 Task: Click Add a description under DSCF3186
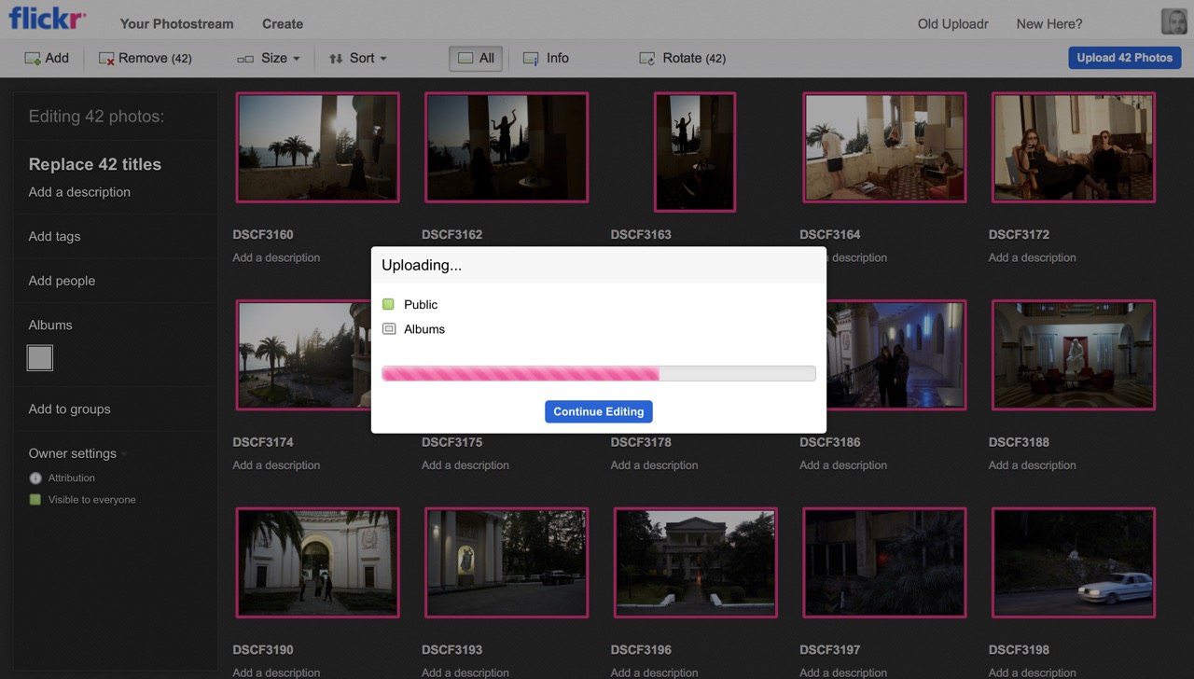[x=843, y=465]
